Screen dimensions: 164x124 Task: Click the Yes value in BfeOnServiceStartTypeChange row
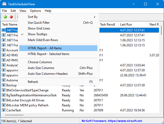[x=82, y=90]
